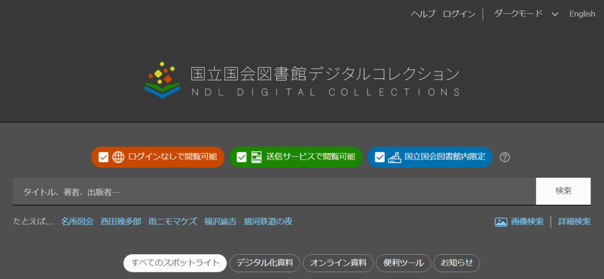The height and width of the screenshot is (279, 604).
Task: Try the example search 福沢諭吉
Action: pos(221,222)
